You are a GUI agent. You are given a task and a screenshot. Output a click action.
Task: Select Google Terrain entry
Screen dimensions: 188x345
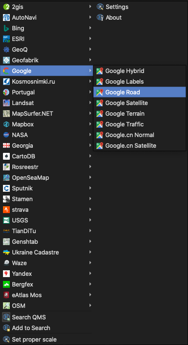140,114
